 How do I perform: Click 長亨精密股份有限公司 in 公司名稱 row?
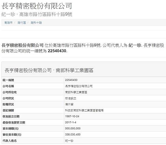pyautogui.click(x=79, y=86)
